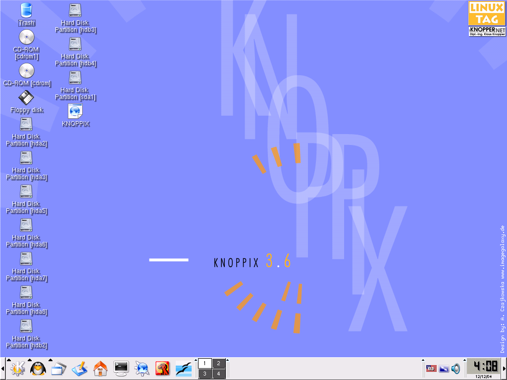Launch the Mozilla browser dinosaur icon
Viewport: 507px width, 380px height.
[x=162, y=369]
